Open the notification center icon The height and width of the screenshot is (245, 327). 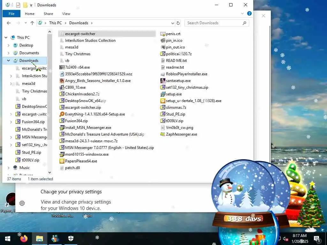tap(317, 239)
